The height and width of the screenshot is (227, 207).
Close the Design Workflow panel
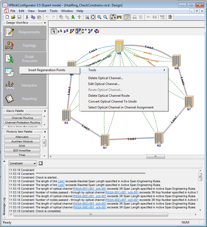pos(45,23)
